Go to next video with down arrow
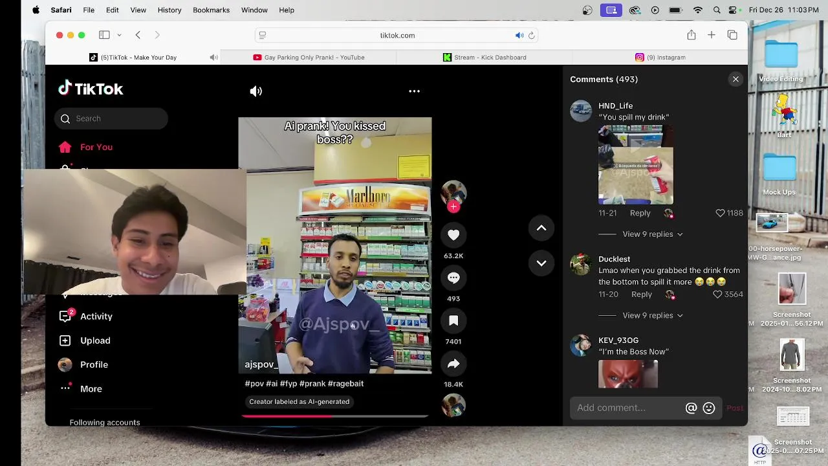 (541, 263)
